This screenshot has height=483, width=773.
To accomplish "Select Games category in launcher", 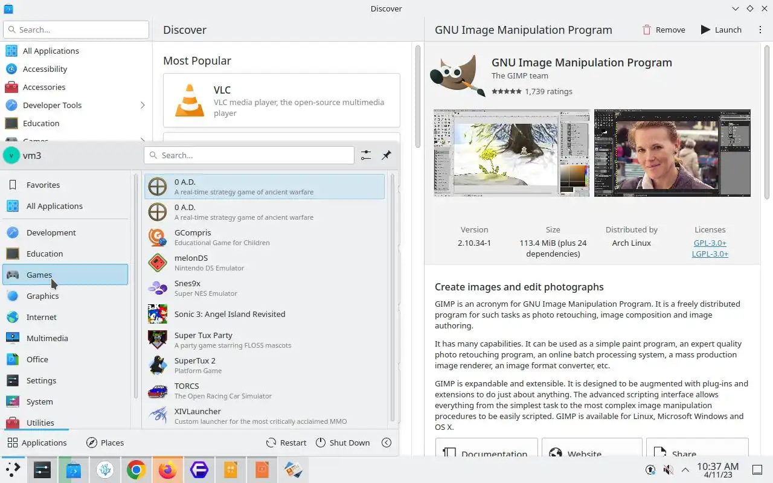I will click(x=65, y=275).
